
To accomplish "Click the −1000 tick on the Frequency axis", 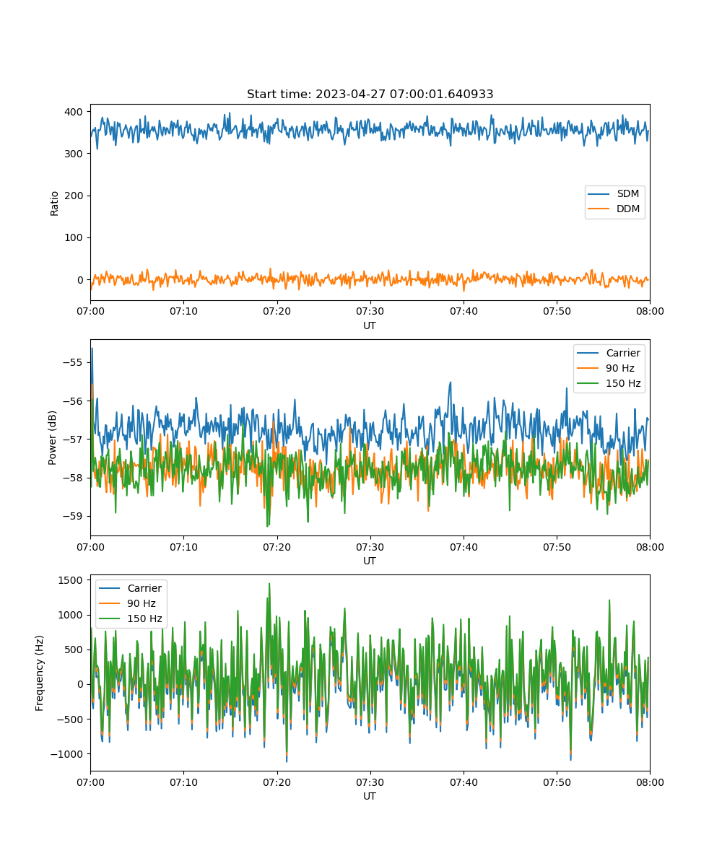I will [69, 754].
